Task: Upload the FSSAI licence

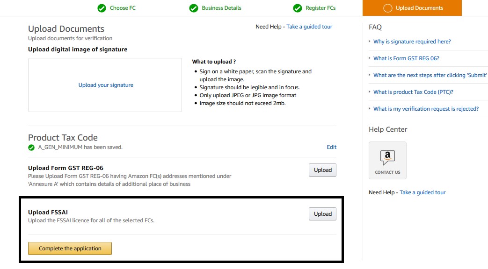Action: click(x=322, y=214)
